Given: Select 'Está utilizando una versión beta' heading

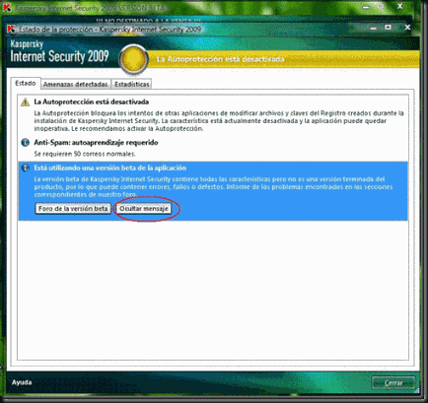Looking at the screenshot, I should [x=110, y=168].
